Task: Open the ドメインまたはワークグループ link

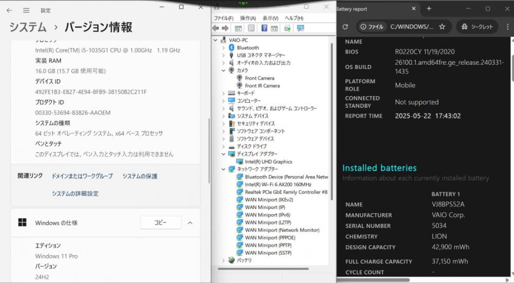Action: (x=82, y=176)
